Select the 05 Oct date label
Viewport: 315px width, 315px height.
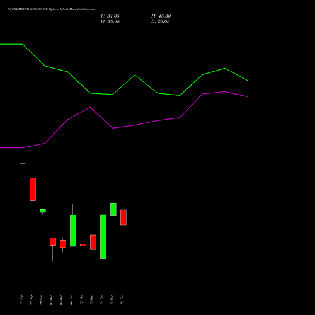pos(61,300)
